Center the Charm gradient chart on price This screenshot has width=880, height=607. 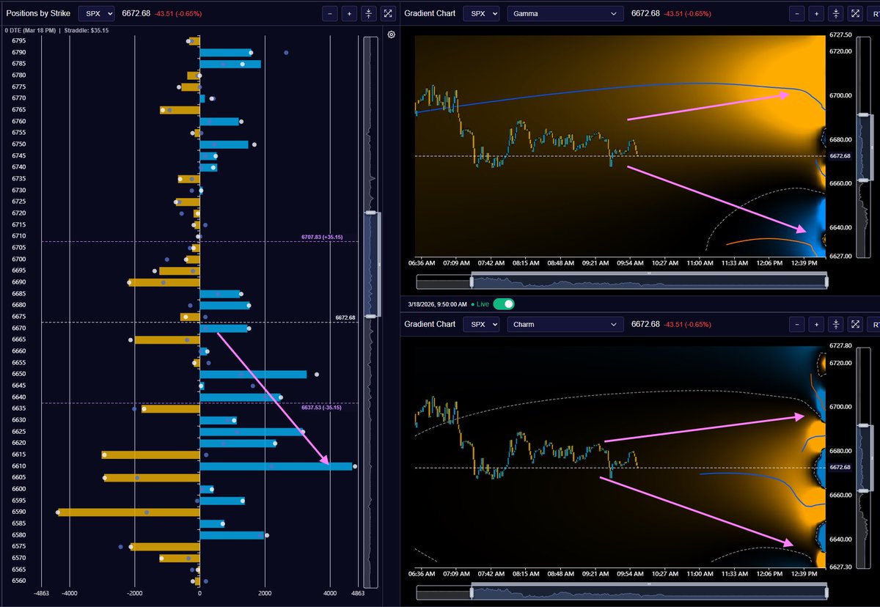click(835, 324)
